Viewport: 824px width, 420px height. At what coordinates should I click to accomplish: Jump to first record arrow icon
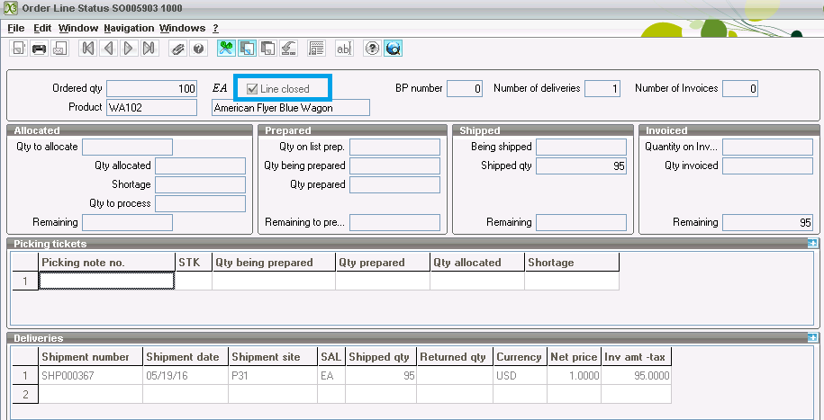(87, 49)
